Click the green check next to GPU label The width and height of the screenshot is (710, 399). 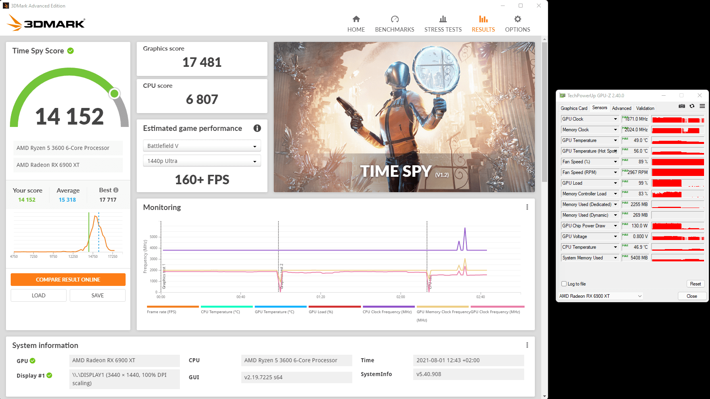[32, 361]
